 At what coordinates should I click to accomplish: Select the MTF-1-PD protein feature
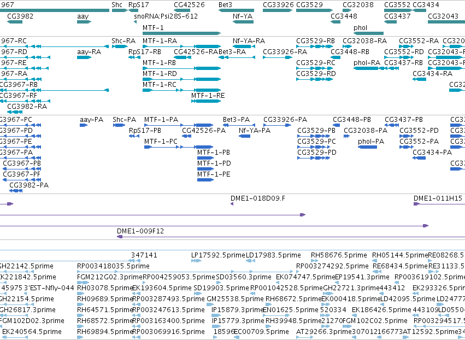pyautogui.click(x=205, y=169)
